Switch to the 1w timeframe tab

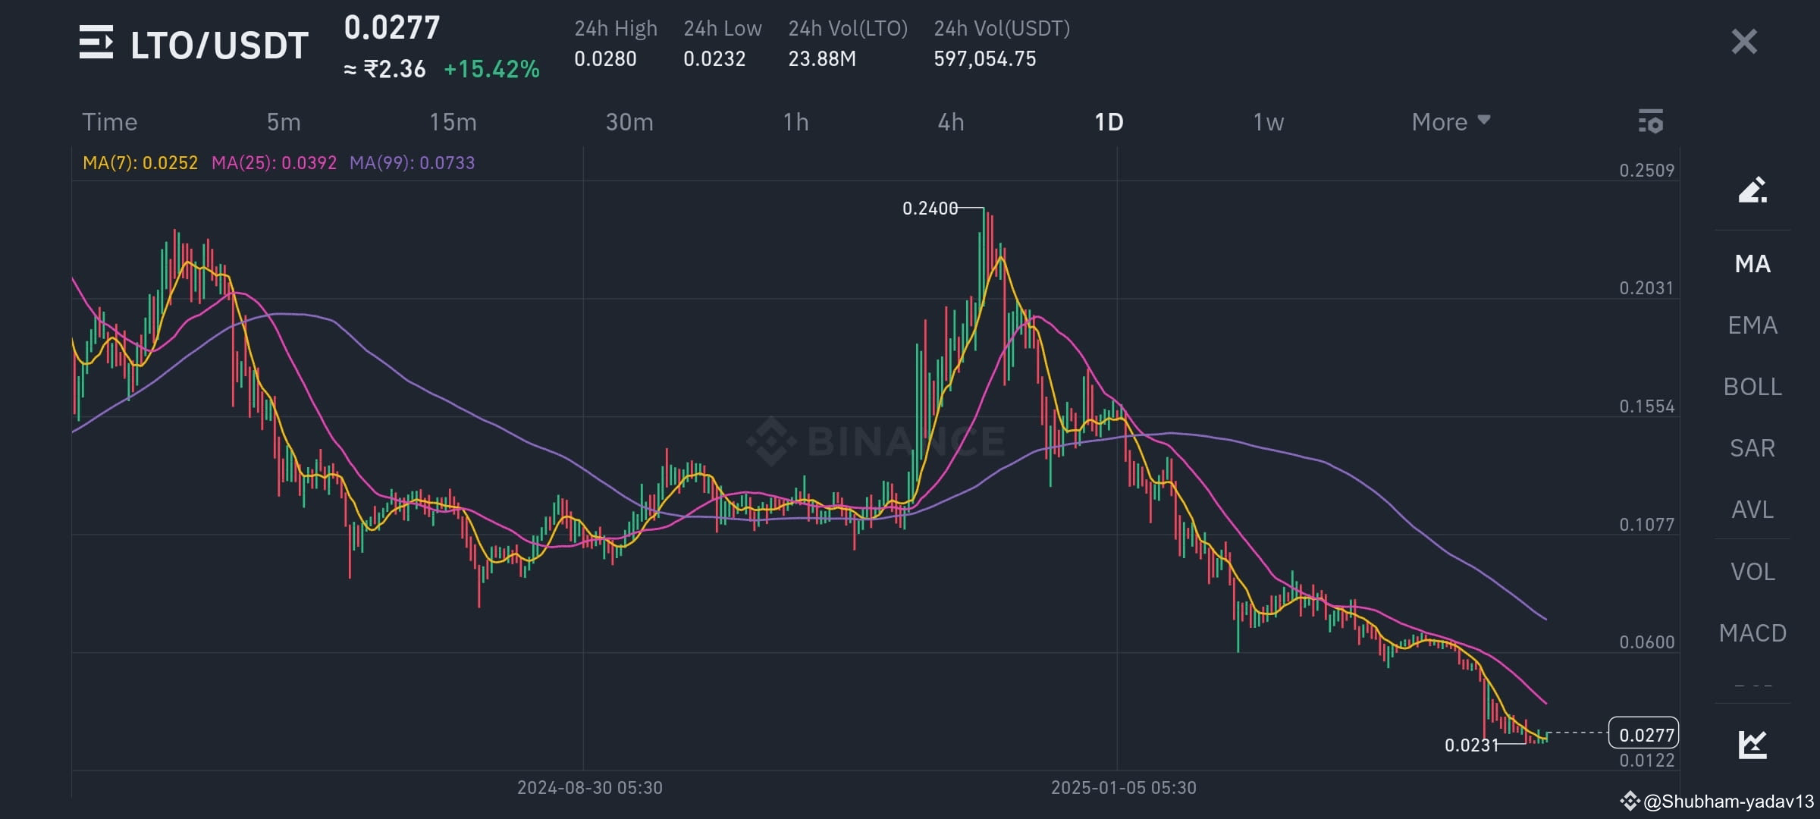(1268, 121)
